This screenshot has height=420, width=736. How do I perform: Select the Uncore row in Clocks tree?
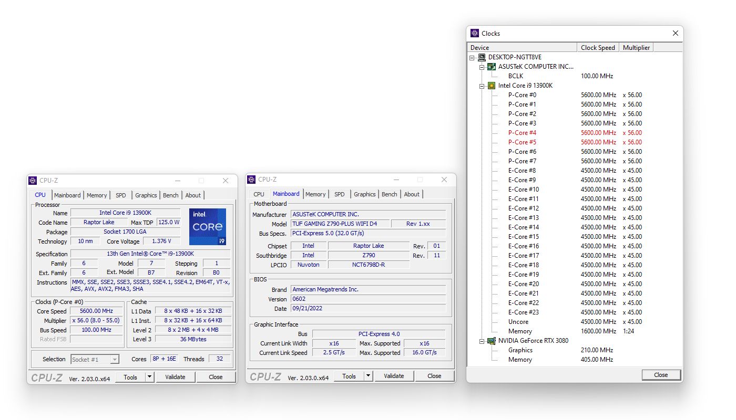575,322
